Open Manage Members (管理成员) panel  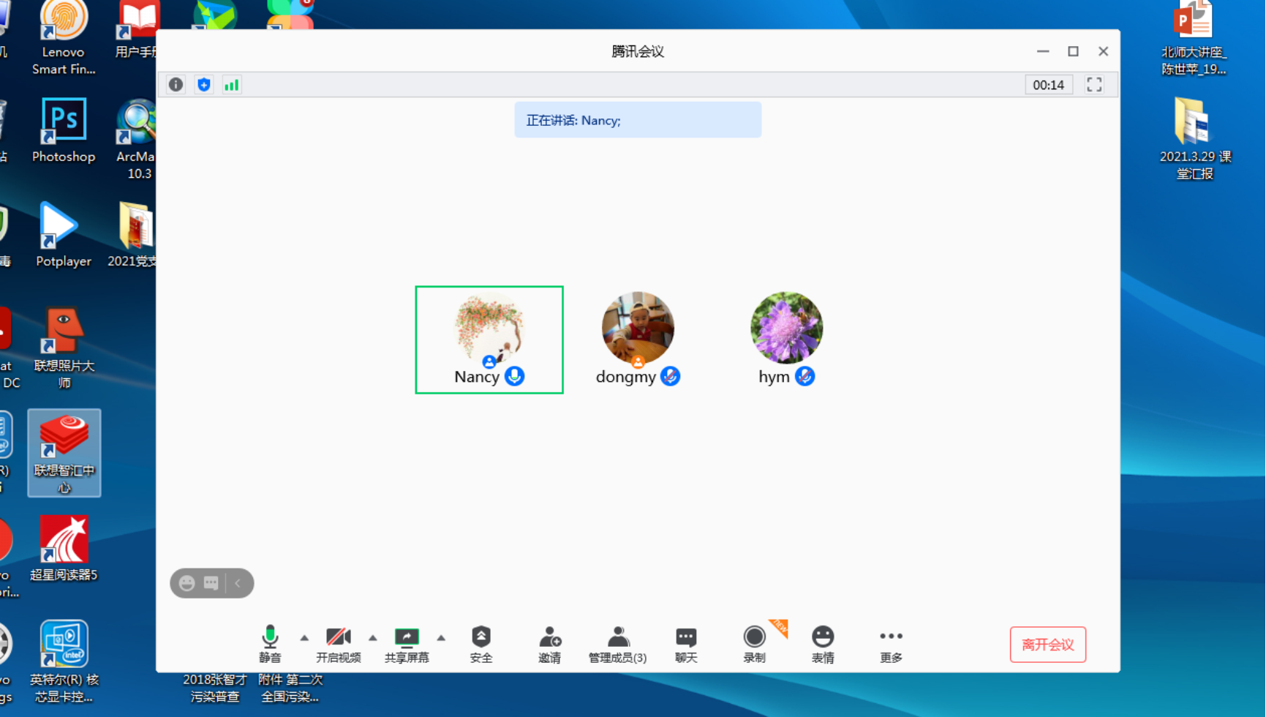(617, 644)
